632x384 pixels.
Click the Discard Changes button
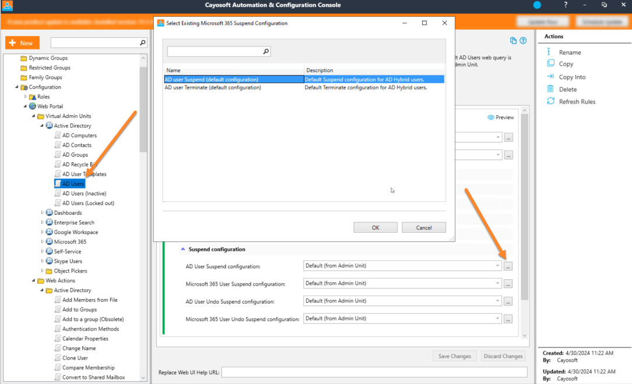click(x=503, y=356)
